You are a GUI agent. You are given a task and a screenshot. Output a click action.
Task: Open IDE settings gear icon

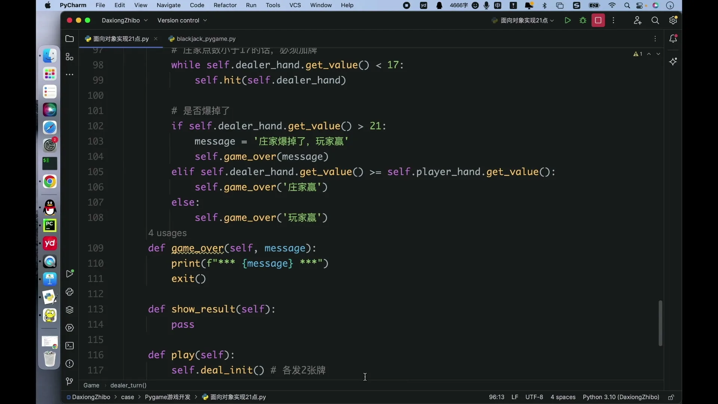[x=673, y=21]
